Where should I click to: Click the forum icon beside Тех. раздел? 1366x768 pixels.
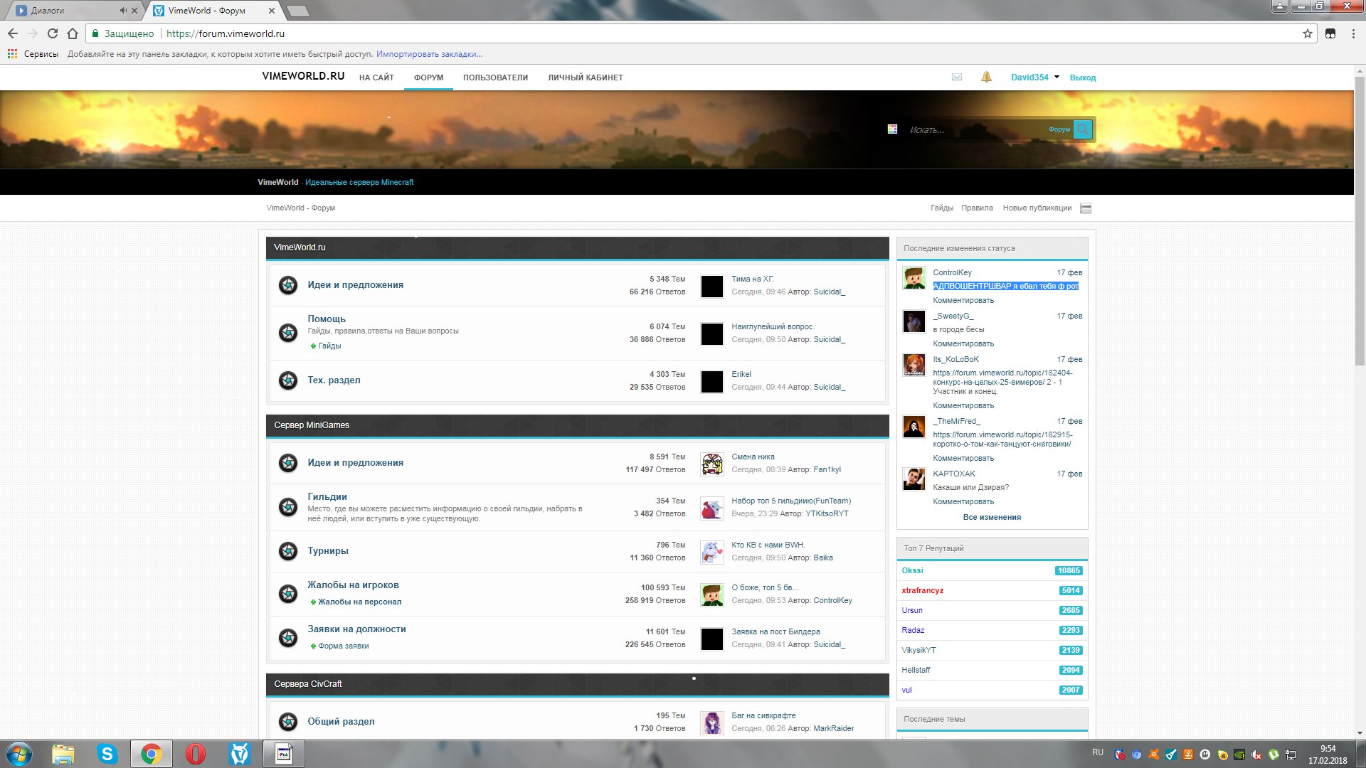[288, 380]
